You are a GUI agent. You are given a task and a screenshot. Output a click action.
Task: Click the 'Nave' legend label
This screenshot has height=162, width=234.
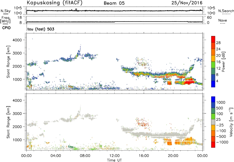(x=223, y=20)
